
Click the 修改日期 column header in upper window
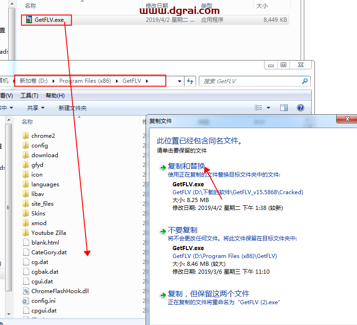click(x=157, y=6)
